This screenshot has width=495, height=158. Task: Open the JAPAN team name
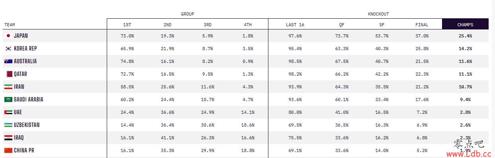pos(21,36)
